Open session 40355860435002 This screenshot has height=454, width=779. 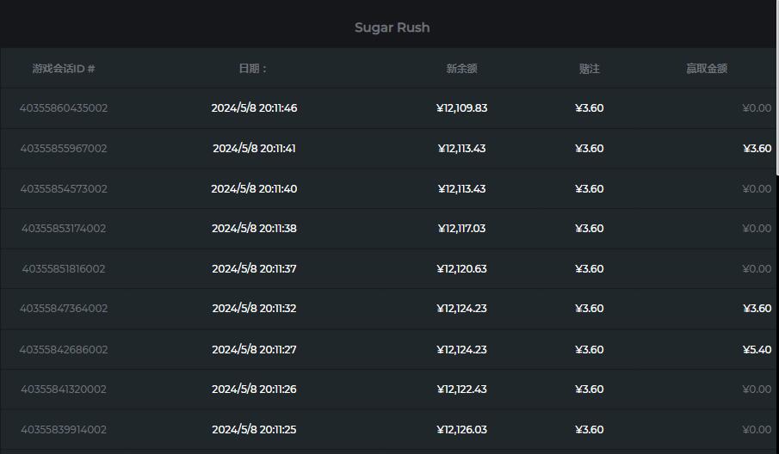[x=64, y=108]
